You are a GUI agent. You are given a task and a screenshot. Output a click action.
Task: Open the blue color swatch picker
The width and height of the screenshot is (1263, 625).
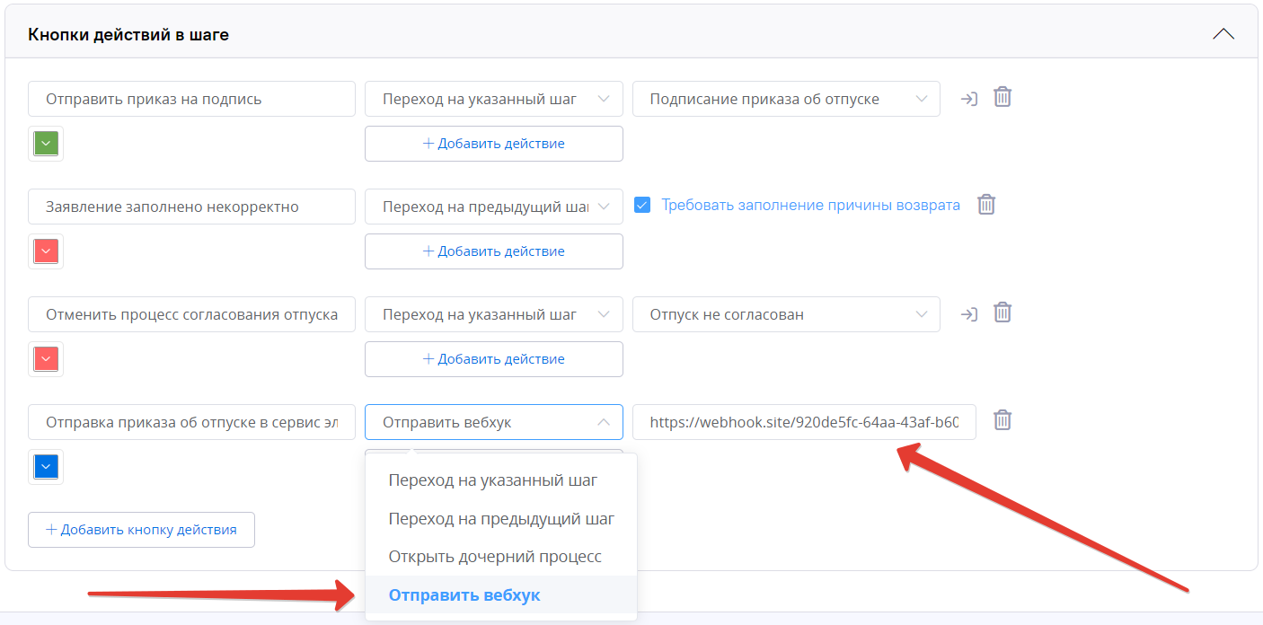point(46,466)
